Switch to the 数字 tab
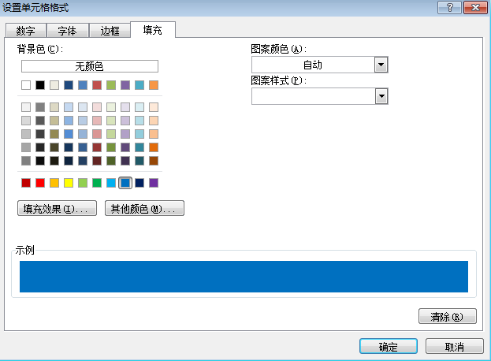The width and height of the screenshot is (491, 361). pyautogui.click(x=26, y=31)
